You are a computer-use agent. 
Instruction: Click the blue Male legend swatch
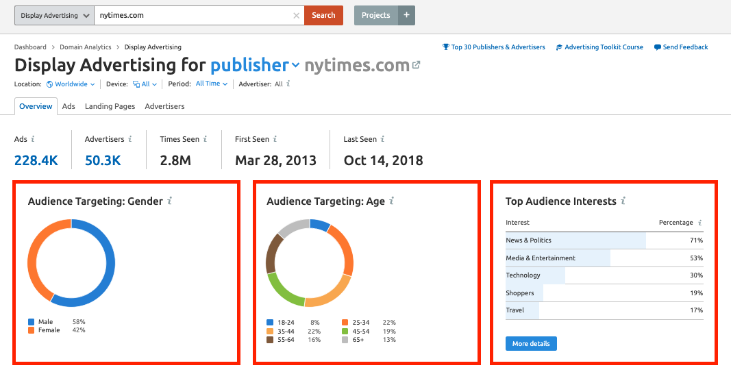point(32,322)
